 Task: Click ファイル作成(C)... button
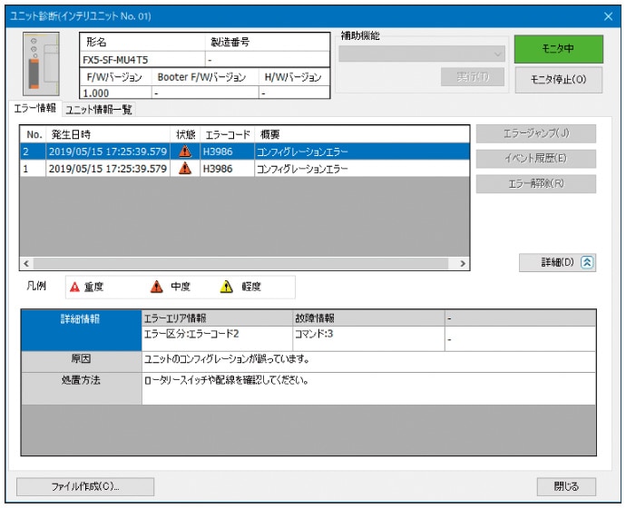[85, 486]
